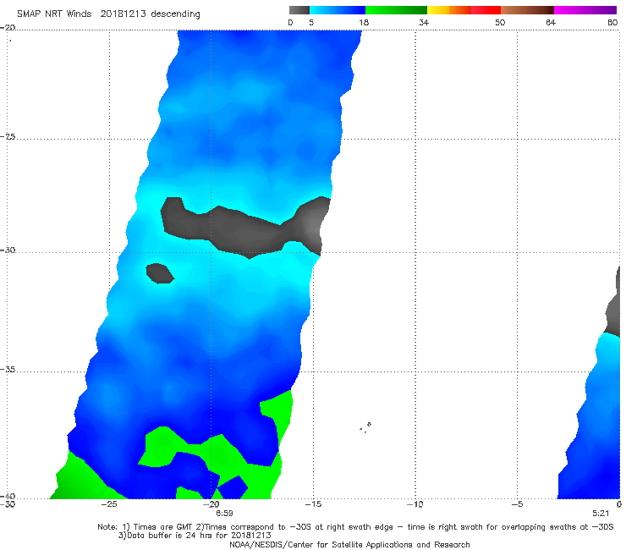Image resolution: width=626 pixels, height=550 pixels.
Task: Click the yellow-red 34-50 color bar segment
Action: (x=464, y=10)
